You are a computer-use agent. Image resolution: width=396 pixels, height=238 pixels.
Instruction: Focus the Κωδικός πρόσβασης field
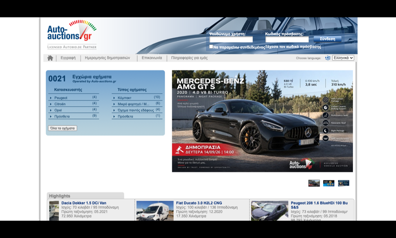(x=287, y=40)
